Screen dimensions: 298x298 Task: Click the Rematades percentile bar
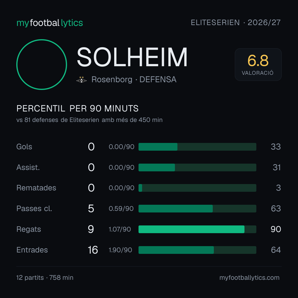point(197,188)
